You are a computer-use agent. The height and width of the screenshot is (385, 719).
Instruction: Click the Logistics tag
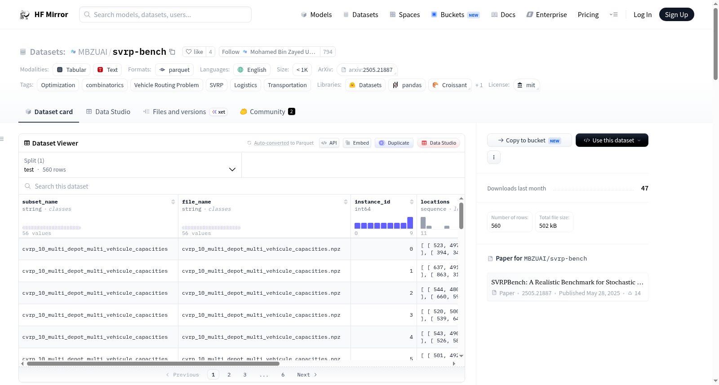pyautogui.click(x=245, y=85)
